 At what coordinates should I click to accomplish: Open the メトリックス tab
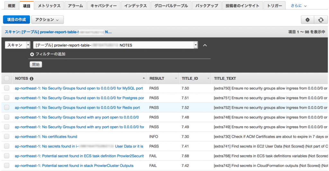pyautogui.click(x=49, y=6)
